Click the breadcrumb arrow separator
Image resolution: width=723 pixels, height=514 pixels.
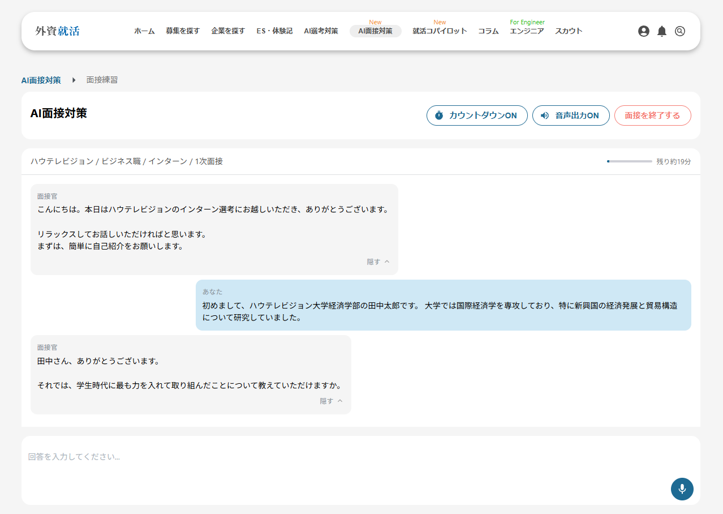click(74, 80)
